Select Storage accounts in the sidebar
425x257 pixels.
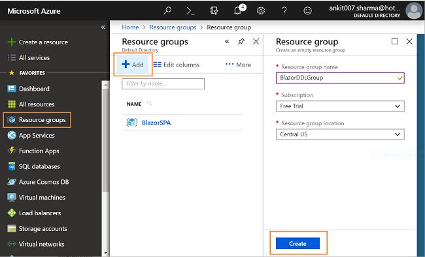point(42,228)
